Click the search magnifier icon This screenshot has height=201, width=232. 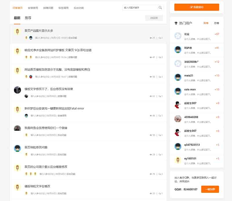coord(160,8)
